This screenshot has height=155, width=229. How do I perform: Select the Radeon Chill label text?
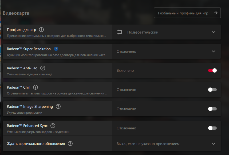18,87
